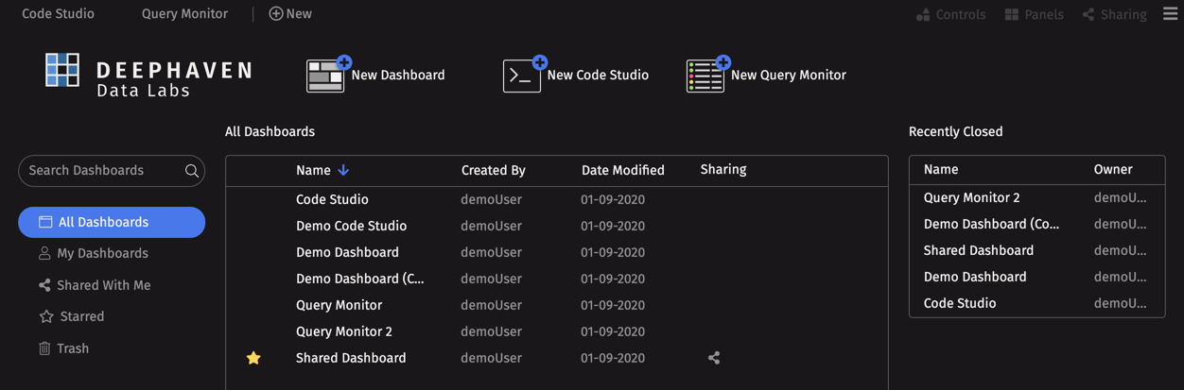Click the Controls label
This screenshot has width=1184, height=390.
click(961, 14)
